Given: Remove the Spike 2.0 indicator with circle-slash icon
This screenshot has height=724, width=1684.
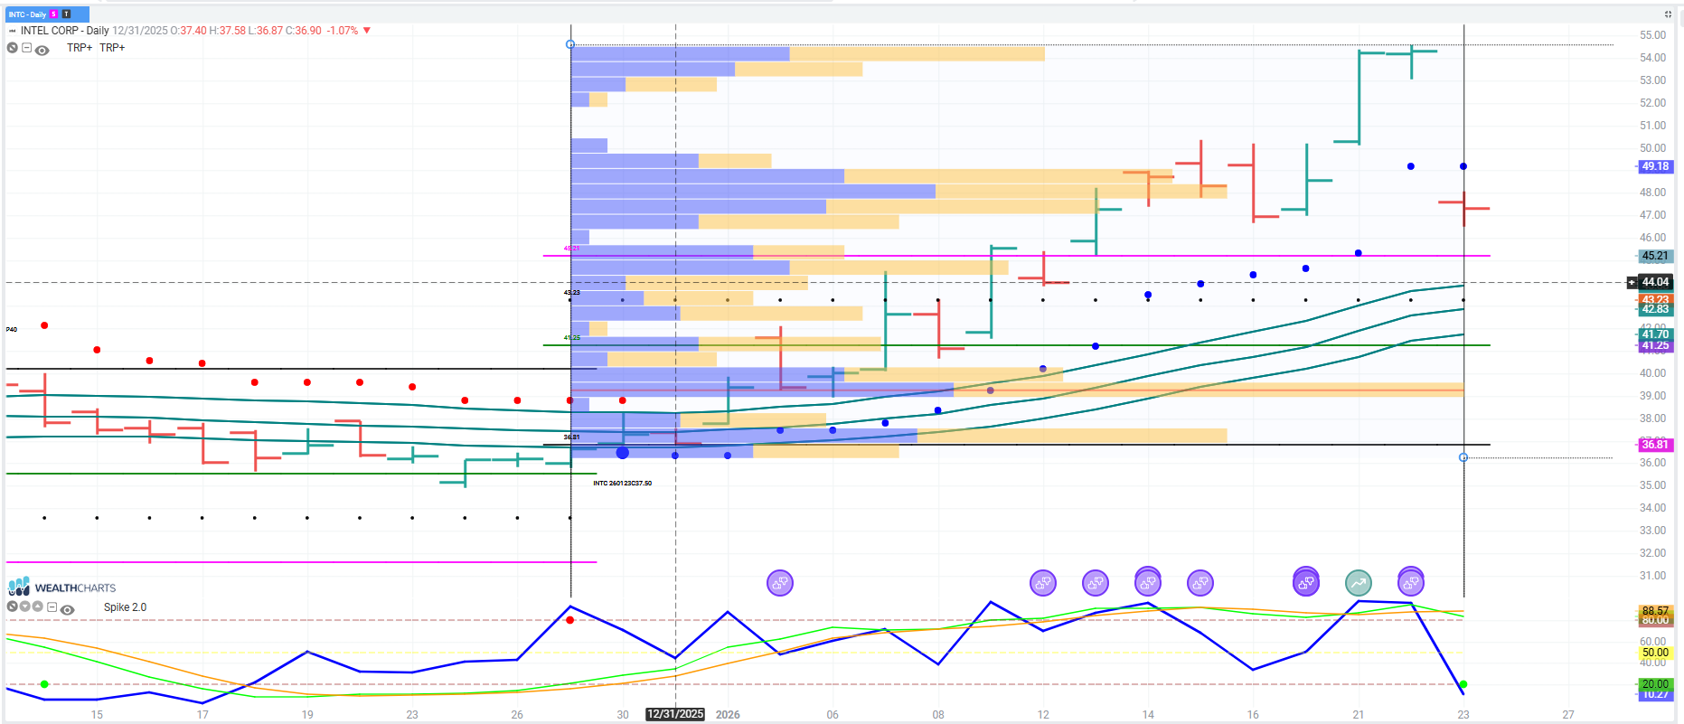Looking at the screenshot, I should point(12,606).
